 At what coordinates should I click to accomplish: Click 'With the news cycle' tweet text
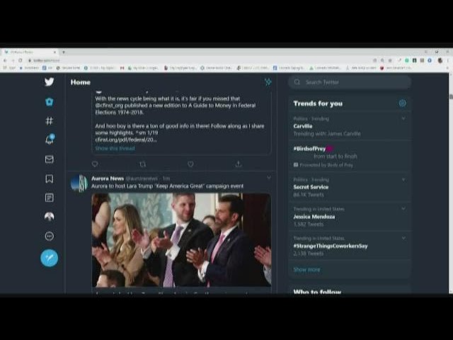coord(176,106)
